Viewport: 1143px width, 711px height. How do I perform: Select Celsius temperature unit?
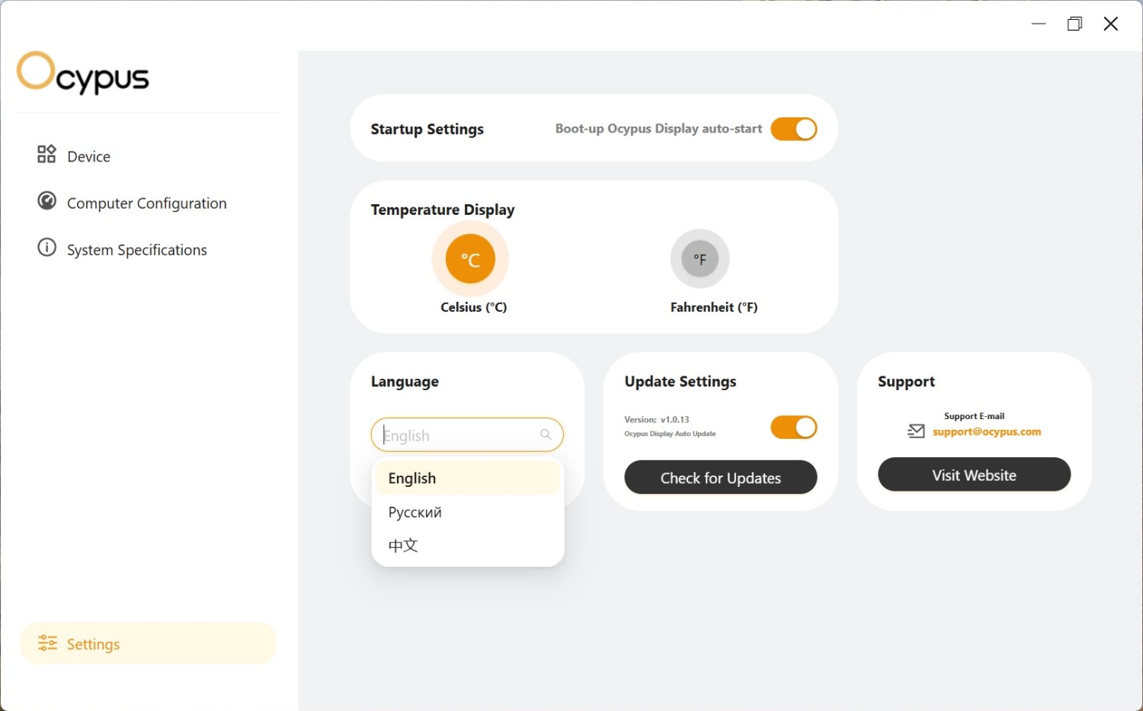coord(470,259)
